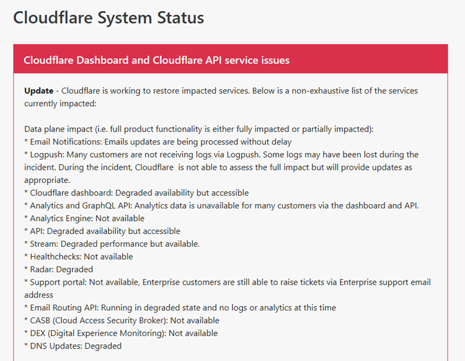Click the DNS Updates Degraded line

click(x=73, y=346)
